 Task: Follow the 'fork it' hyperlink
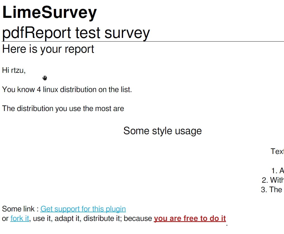coord(20,218)
